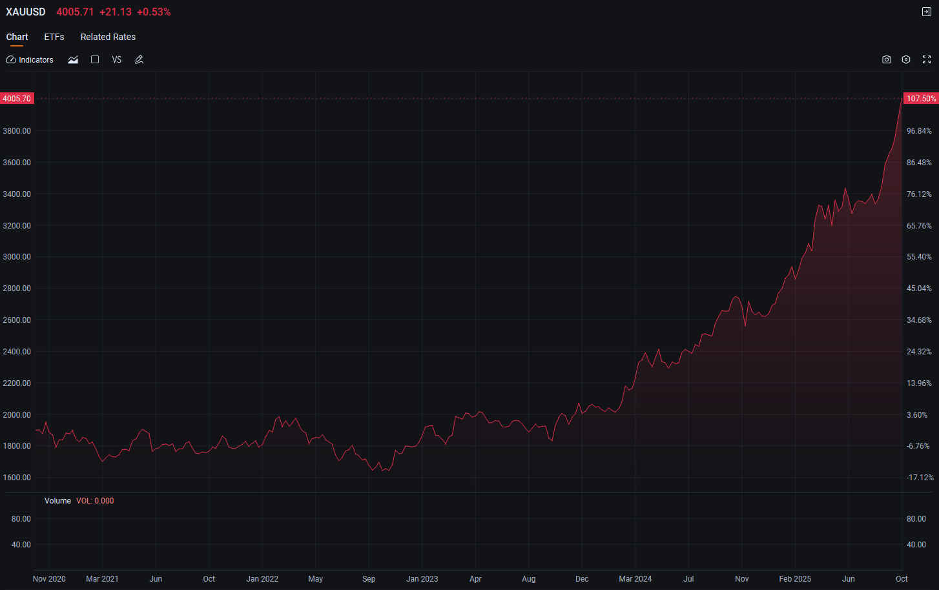Take a chart snapshot with camera icon
This screenshot has width=939, height=590.
pyautogui.click(x=887, y=59)
